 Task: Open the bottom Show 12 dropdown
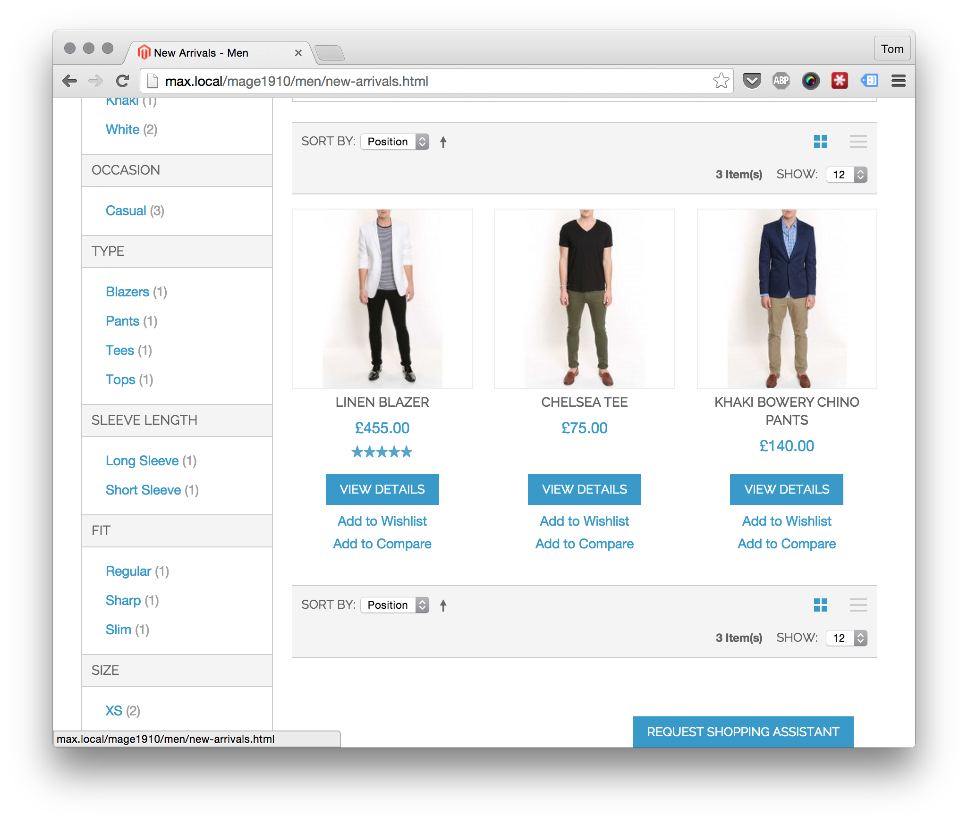846,638
